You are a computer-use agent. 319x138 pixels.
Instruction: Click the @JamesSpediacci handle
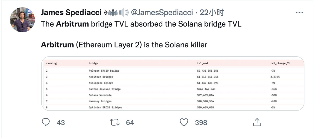point(162,12)
